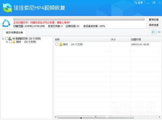This screenshot has width=162, height=120.
Task: Click the 已用时间: 02 status text
Action: click(72, 26)
